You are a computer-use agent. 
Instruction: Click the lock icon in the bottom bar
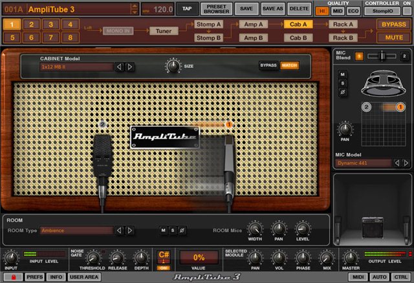tap(13, 277)
